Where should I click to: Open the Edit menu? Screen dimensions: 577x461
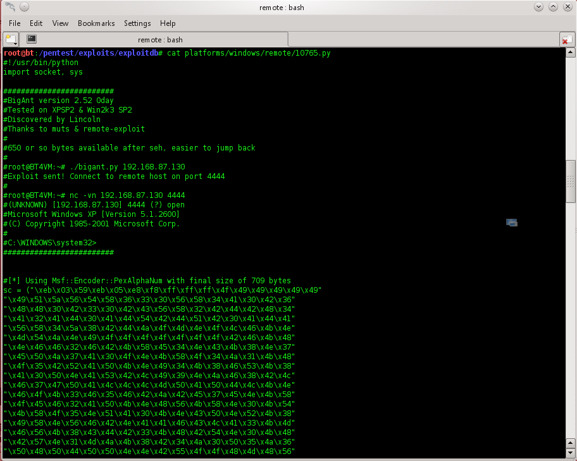[x=36, y=23]
